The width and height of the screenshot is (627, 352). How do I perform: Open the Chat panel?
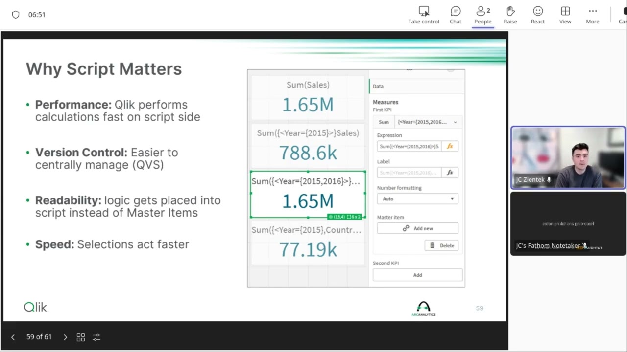pos(456,15)
